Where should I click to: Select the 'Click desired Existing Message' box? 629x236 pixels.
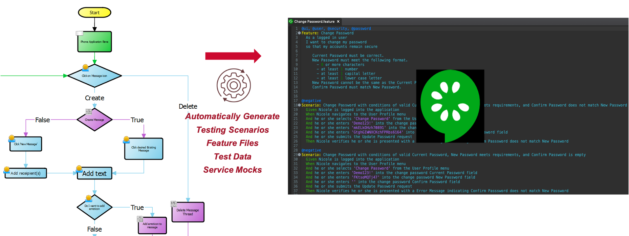(144, 149)
